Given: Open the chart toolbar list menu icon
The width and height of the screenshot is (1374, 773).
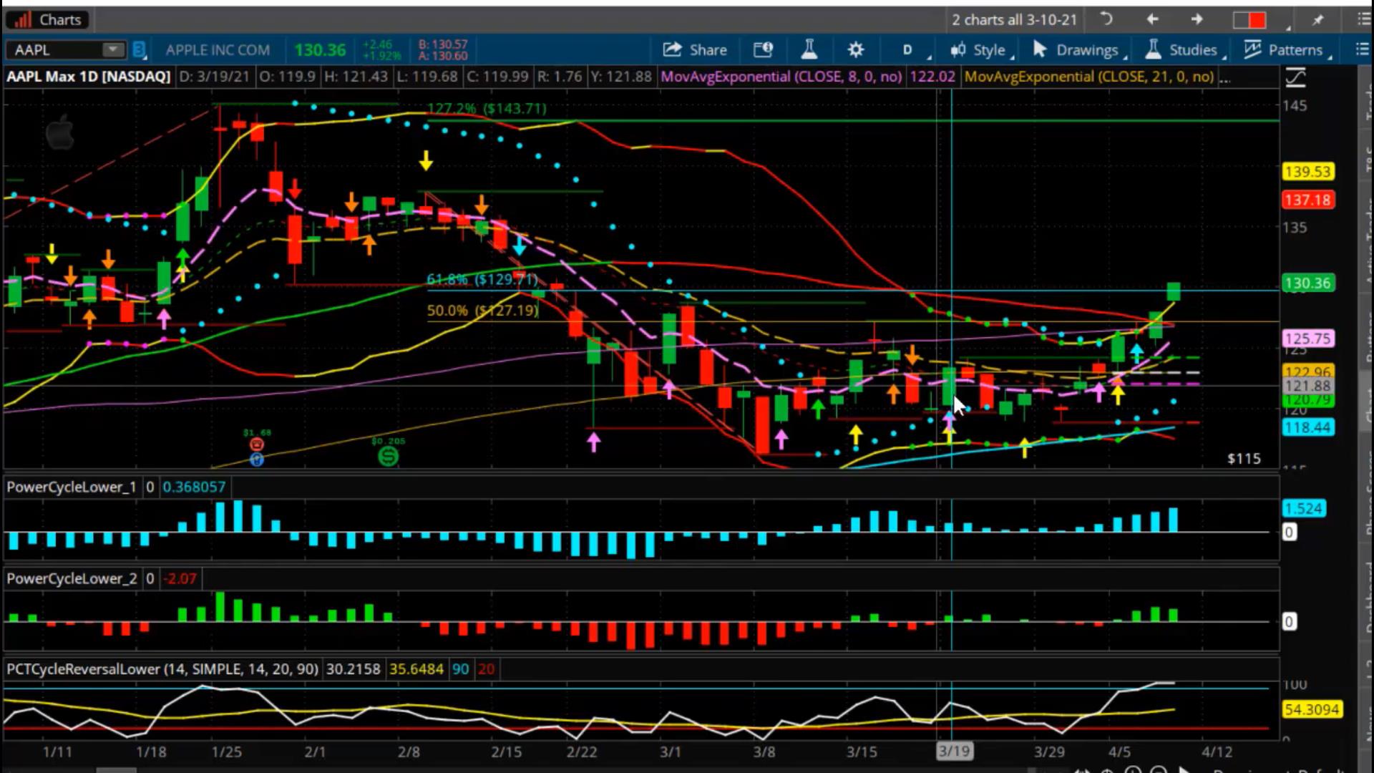Looking at the screenshot, I should coord(1361,49).
